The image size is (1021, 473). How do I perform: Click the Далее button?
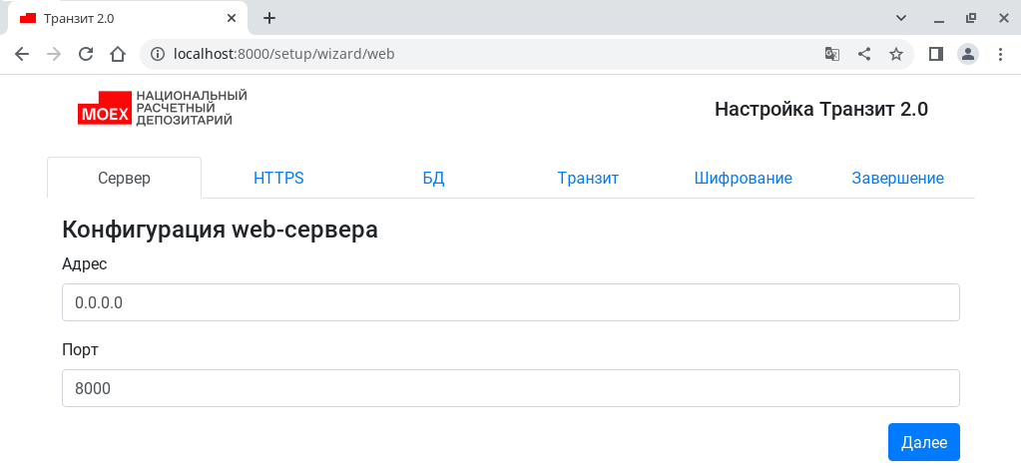click(x=924, y=442)
